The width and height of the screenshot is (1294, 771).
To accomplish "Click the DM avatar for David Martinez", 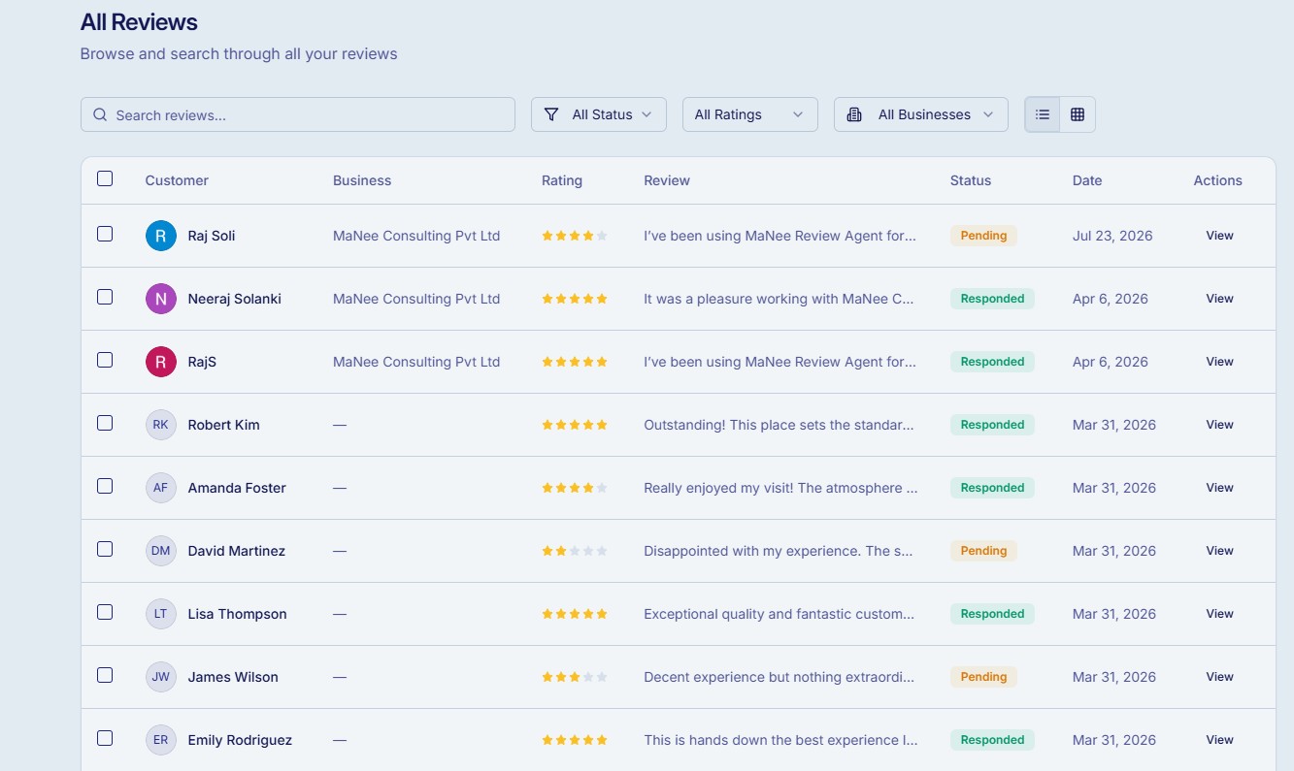I will pos(161,551).
